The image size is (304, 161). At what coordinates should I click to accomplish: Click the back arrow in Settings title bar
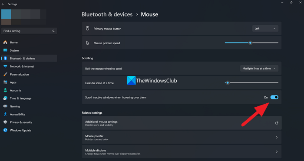click(x=3, y=4)
